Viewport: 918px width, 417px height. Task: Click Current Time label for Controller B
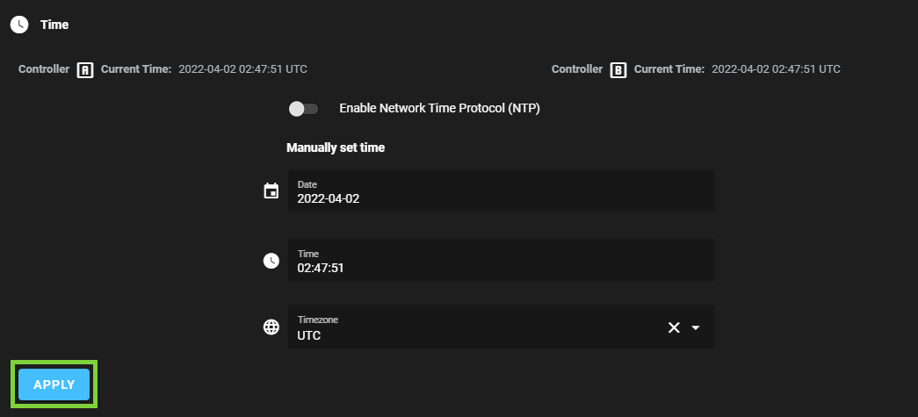[x=669, y=68]
